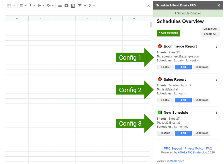Click the vertical scrollbar in the spreadsheet
The height and width of the screenshot is (164, 224).
coord(151,25)
